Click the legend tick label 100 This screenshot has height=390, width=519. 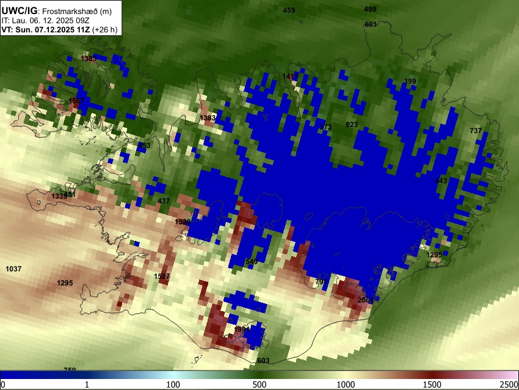[x=173, y=384]
